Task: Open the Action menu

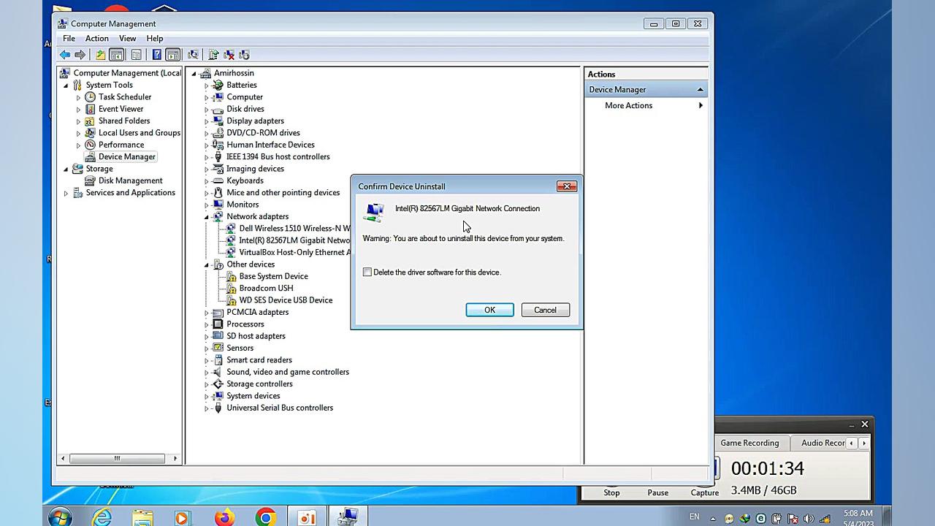Action: click(x=96, y=39)
